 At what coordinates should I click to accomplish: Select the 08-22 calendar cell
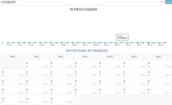(61, 100)
